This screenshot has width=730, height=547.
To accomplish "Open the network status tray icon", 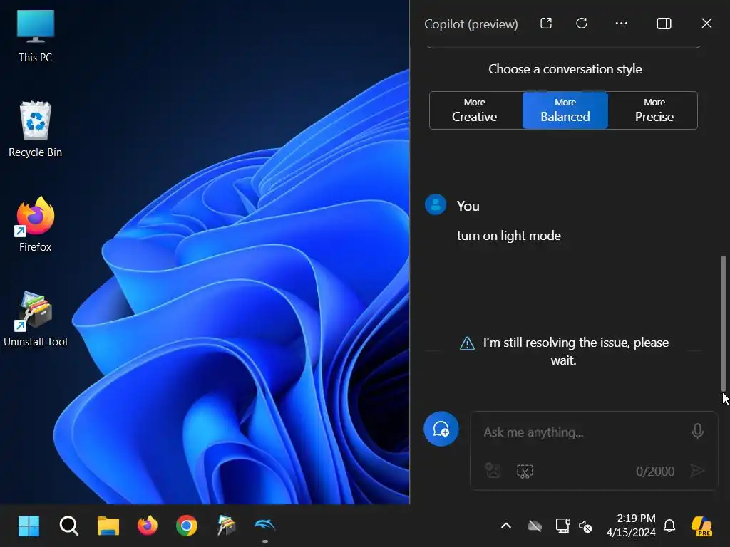I will (x=563, y=526).
